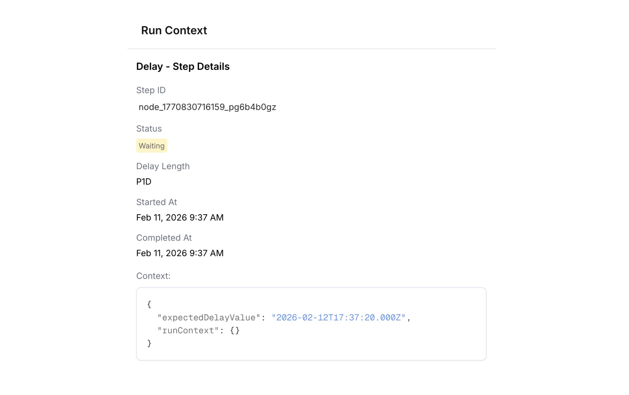Click the Delay Length label
The width and height of the screenshot is (629, 395).
(x=163, y=166)
